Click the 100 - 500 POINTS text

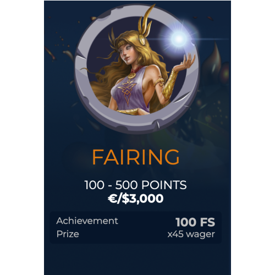pyautogui.click(x=136, y=185)
